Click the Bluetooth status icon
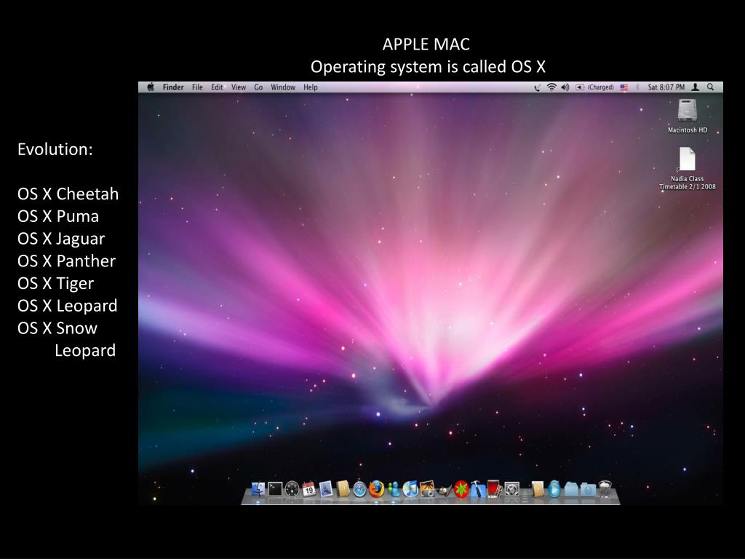 click(637, 87)
